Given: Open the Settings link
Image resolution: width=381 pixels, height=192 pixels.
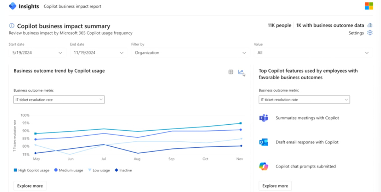Looking at the screenshot, I should (356, 33).
